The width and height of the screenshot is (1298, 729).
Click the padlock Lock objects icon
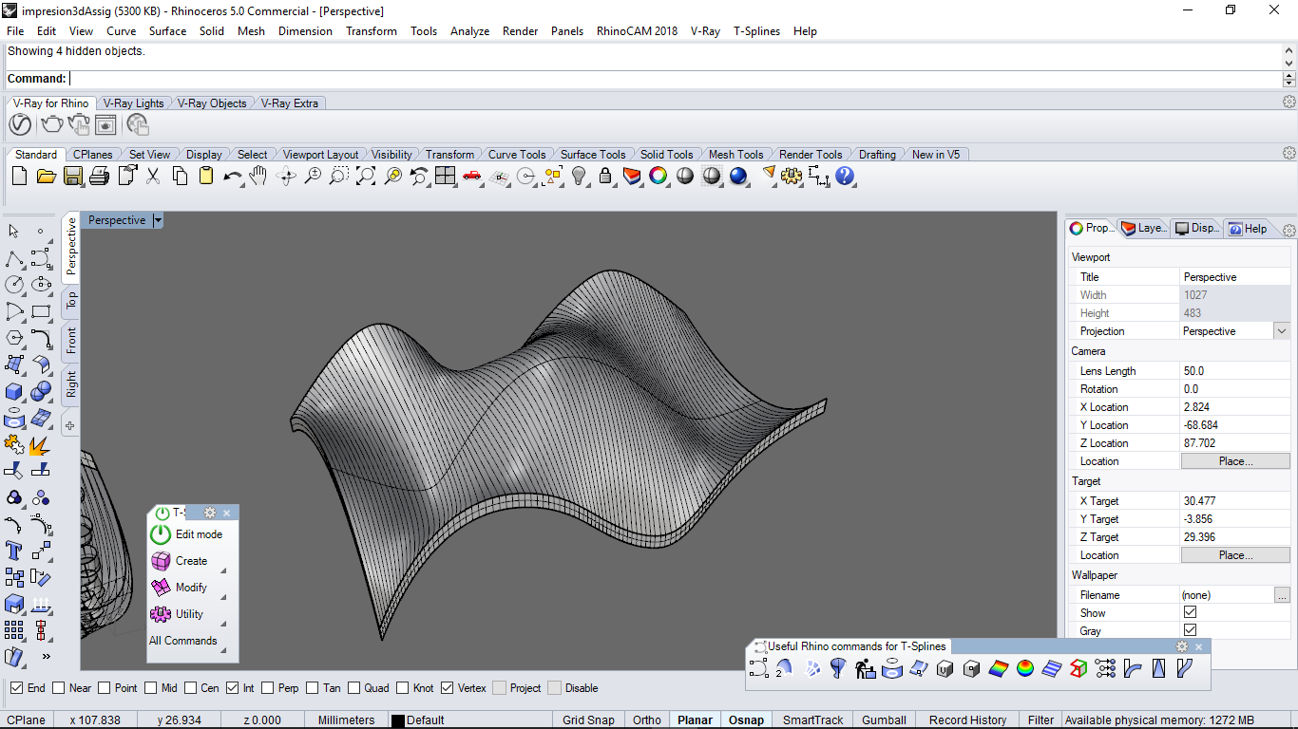coord(604,176)
